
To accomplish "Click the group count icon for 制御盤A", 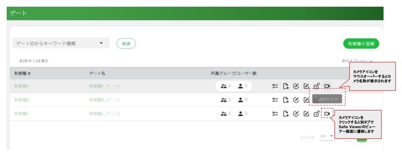I will pyautogui.click(x=224, y=86).
